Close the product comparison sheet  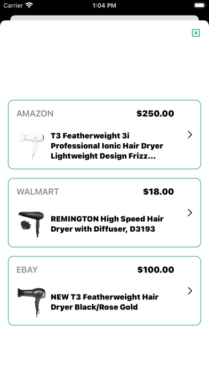pyautogui.click(x=196, y=33)
